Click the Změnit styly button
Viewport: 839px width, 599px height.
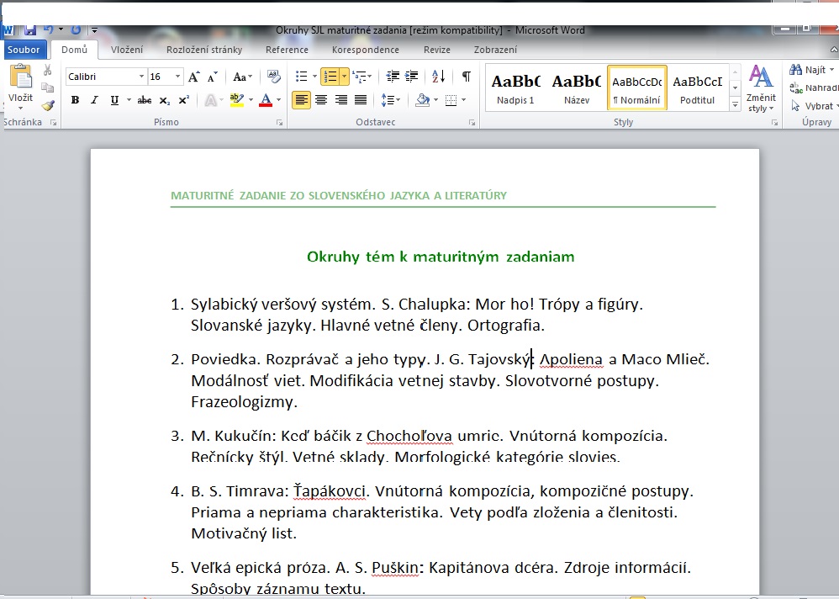pos(761,88)
